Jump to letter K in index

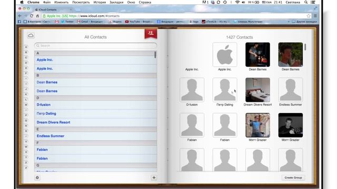pos(26,94)
